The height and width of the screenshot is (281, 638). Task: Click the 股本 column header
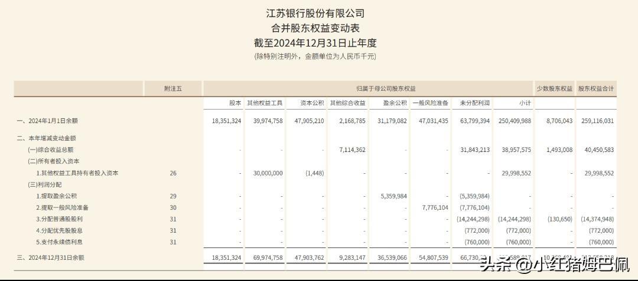pos(235,103)
